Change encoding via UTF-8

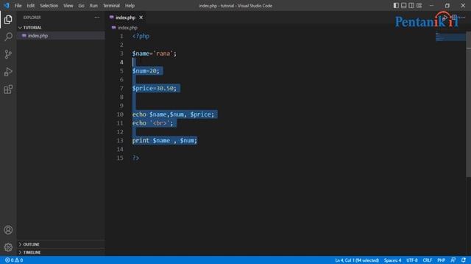pos(412,260)
